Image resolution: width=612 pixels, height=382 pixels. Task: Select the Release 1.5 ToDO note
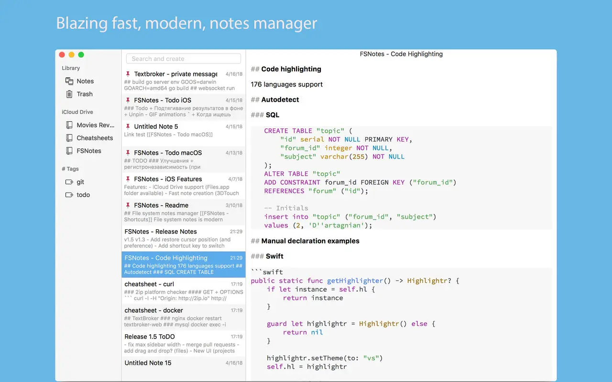(x=183, y=343)
